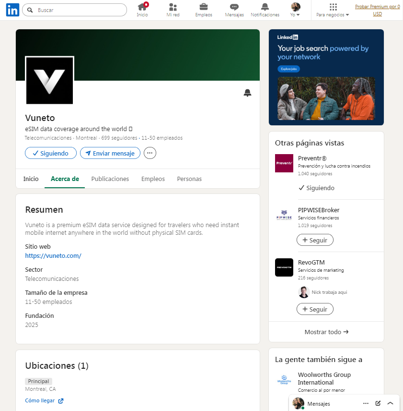
Task: Click the search magnifier icon
Action: pyautogui.click(x=30, y=10)
